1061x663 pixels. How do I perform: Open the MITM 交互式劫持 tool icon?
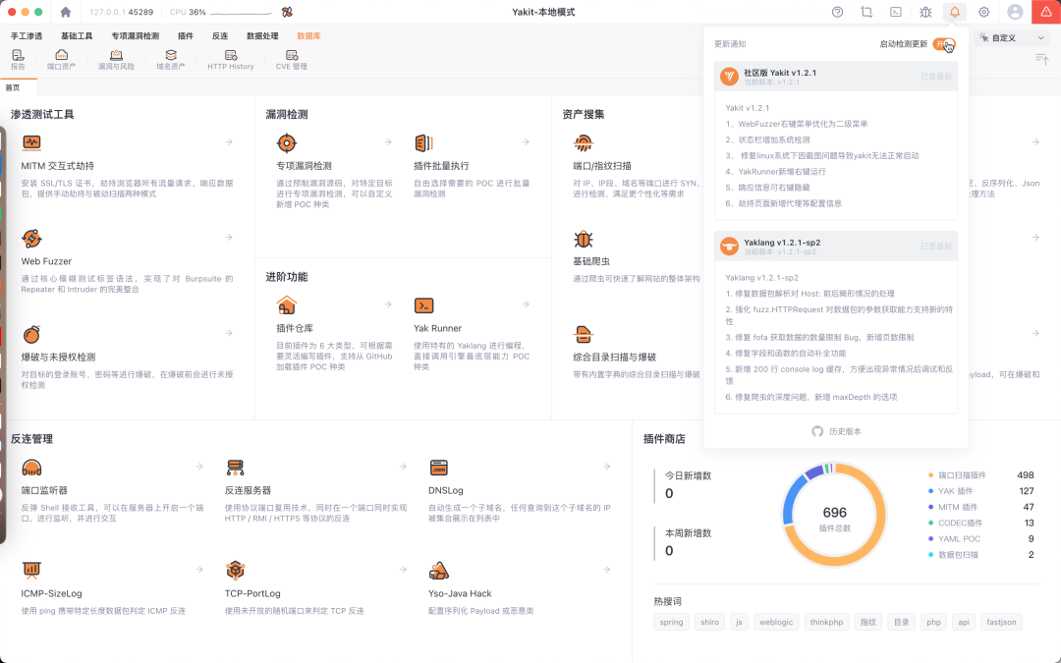[31, 142]
